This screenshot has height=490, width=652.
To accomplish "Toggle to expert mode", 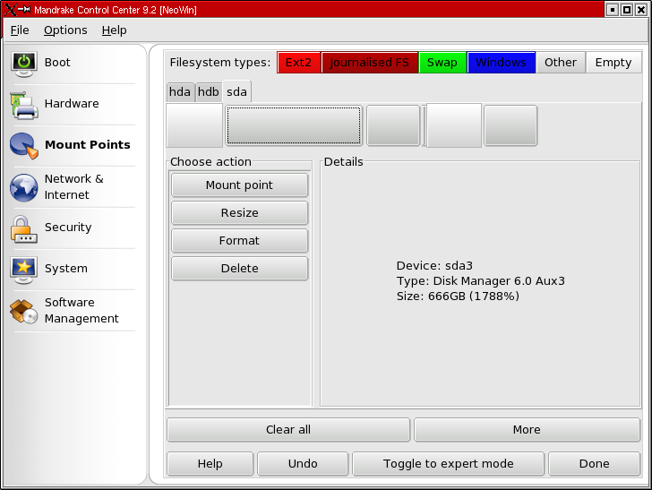I will click(x=448, y=464).
